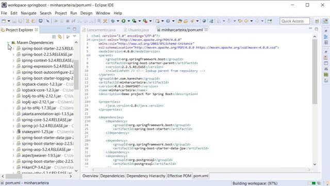Click Project Explorer scroll right arrow
Viewport: 330px width, 186px height.
(71, 176)
